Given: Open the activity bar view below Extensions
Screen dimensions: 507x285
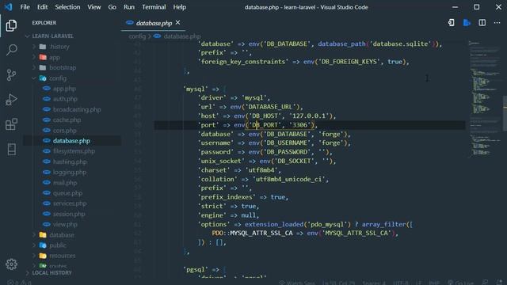Looking at the screenshot, I should click(11, 149).
